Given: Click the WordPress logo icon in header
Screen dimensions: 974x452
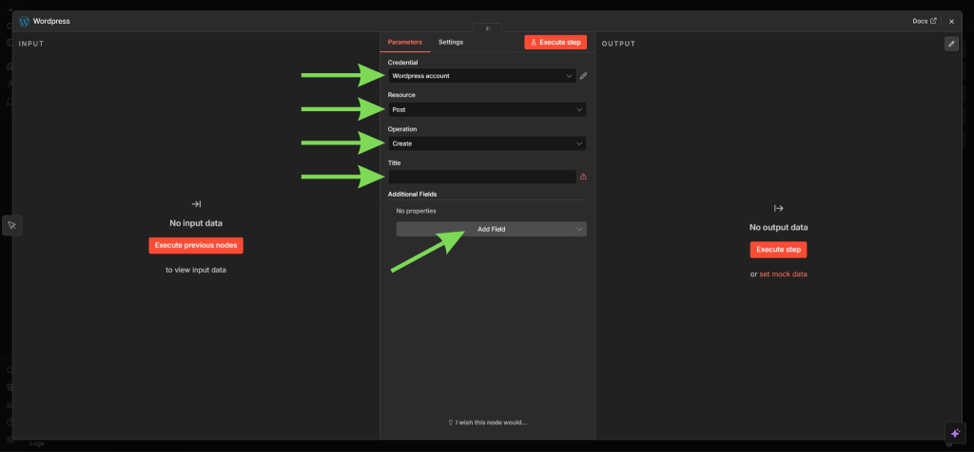Looking at the screenshot, I should pos(25,21).
